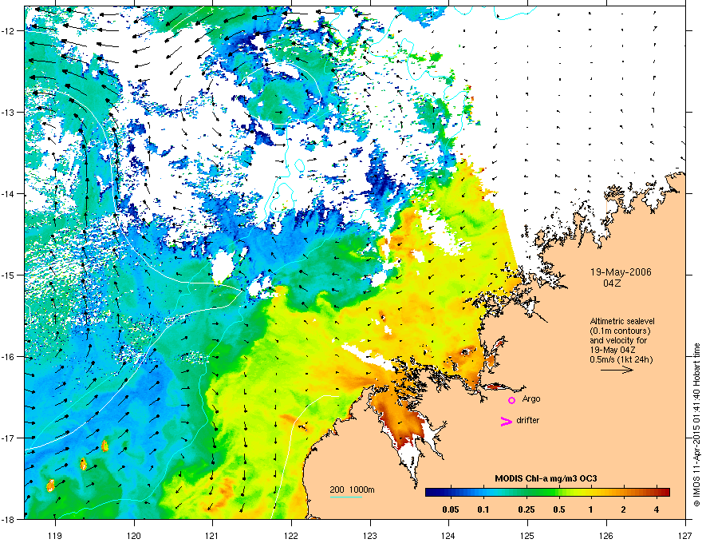Click the colorbar value "0.05"
This screenshot has width=702, height=543.
(451, 509)
